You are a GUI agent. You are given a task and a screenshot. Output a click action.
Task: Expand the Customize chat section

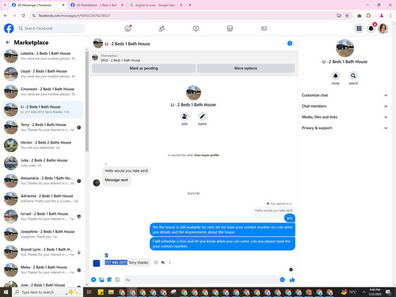pyautogui.click(x=345, y=95)
